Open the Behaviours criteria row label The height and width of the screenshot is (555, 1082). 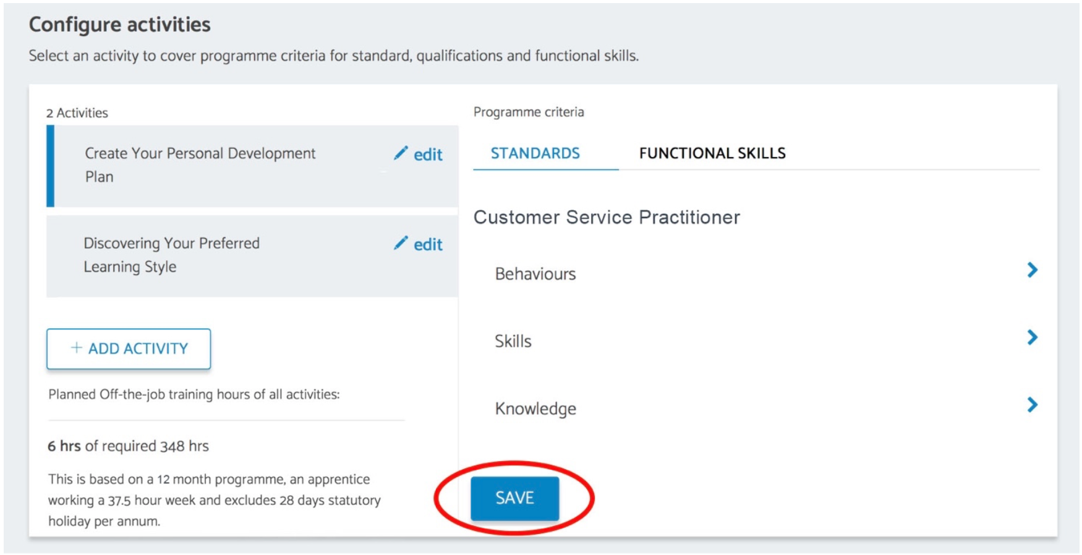(x=535, y=274)
